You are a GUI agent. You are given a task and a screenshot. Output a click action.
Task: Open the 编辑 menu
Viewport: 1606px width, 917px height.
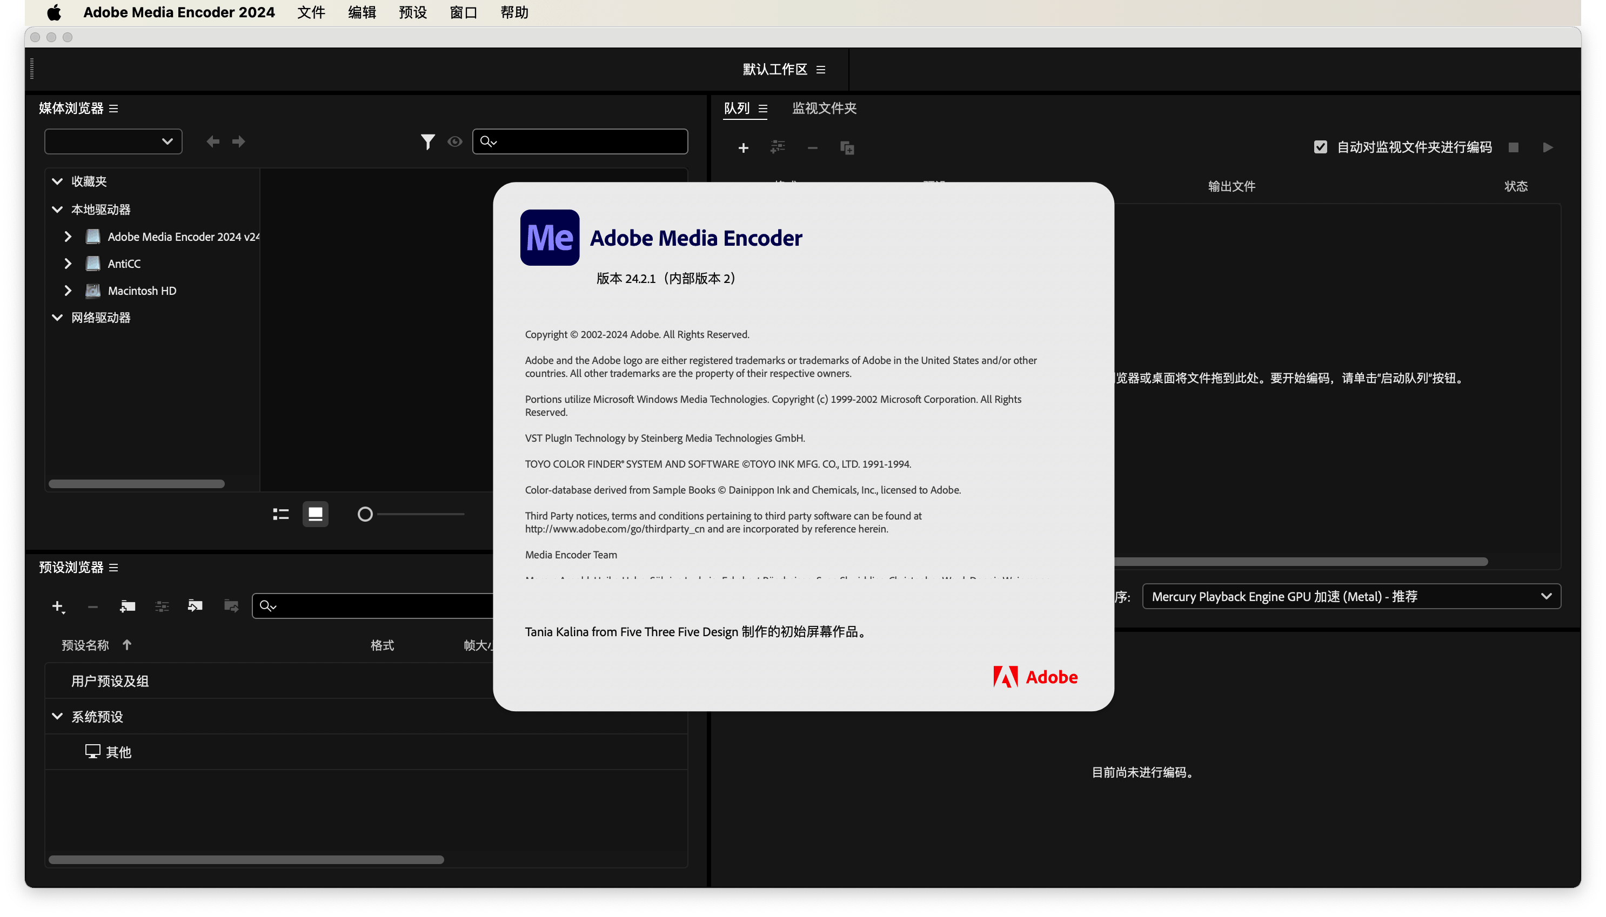tap(362, 12)
